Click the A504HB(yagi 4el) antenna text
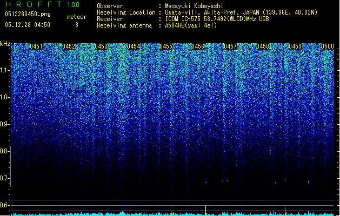This screenshot has height=216, width=340. [x=191, y=25]
